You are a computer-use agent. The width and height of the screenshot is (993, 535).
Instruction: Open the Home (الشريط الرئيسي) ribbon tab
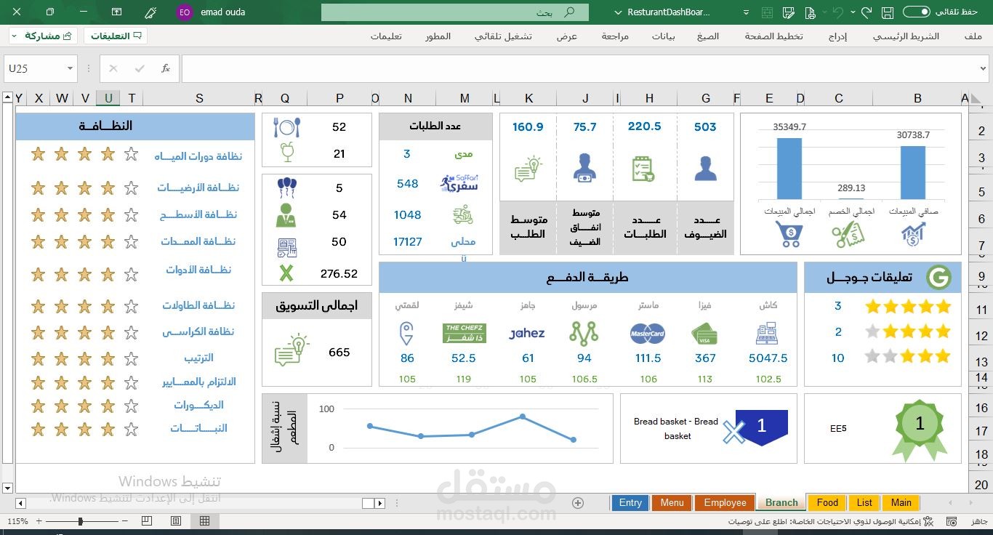click(906, 36)
